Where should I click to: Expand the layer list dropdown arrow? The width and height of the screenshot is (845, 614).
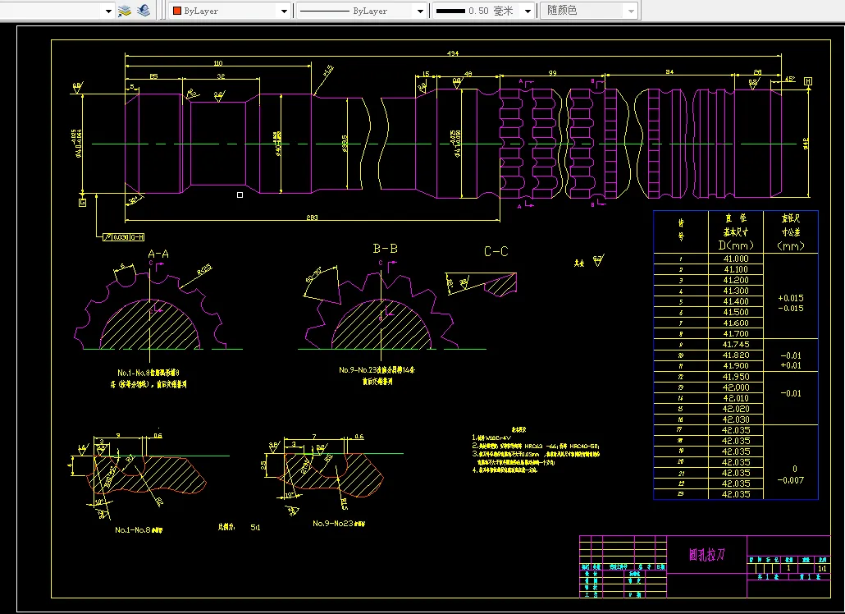tap(107, 11)
